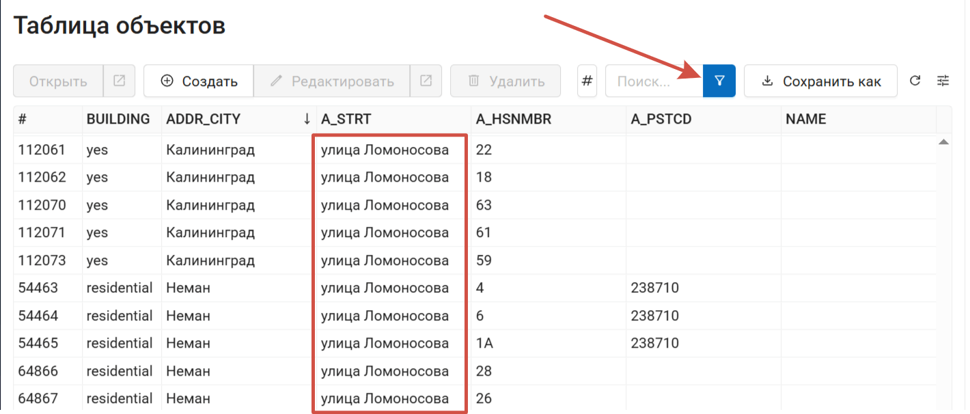Open table settings sliders icon
The width and height of the screenshot is (970, 414).
click(x=943, y=81)
